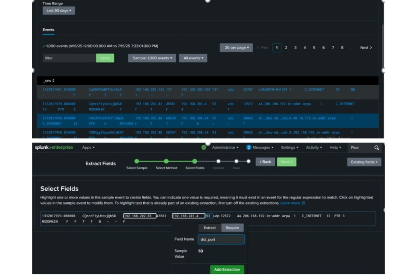Go to results page 4

(x=305, y=48)
